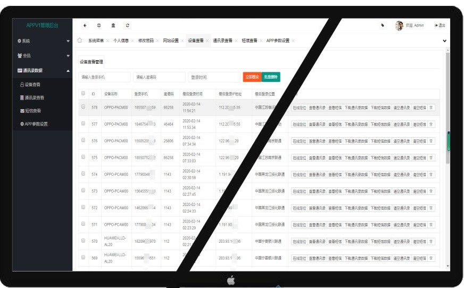Open 短信查看 in the sidebar
The width and height of the screenshot is (464, 288).
[33, 111]
